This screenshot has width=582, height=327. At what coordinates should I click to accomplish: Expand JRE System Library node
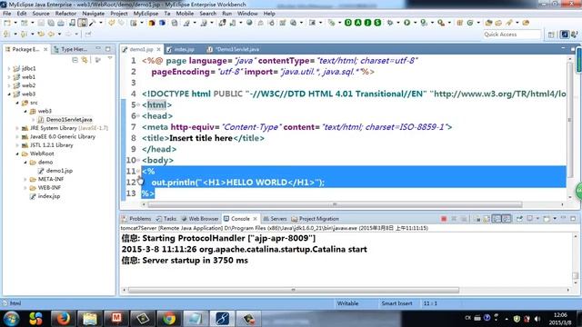click(x=17, y=128)
